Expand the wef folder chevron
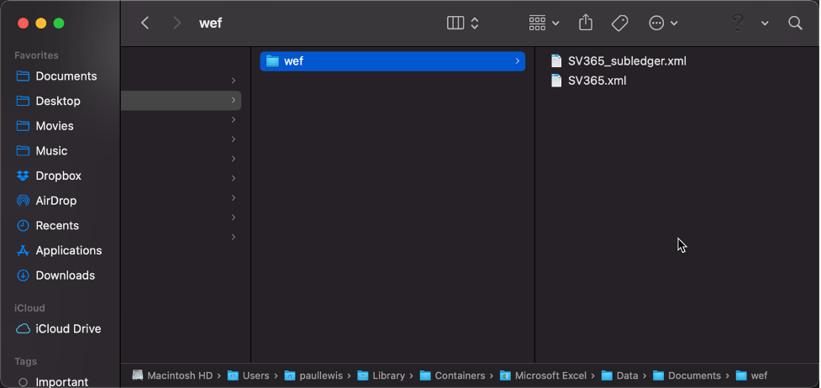The height and width of the screenshot is (388, 821). click(x=517, y=61)
